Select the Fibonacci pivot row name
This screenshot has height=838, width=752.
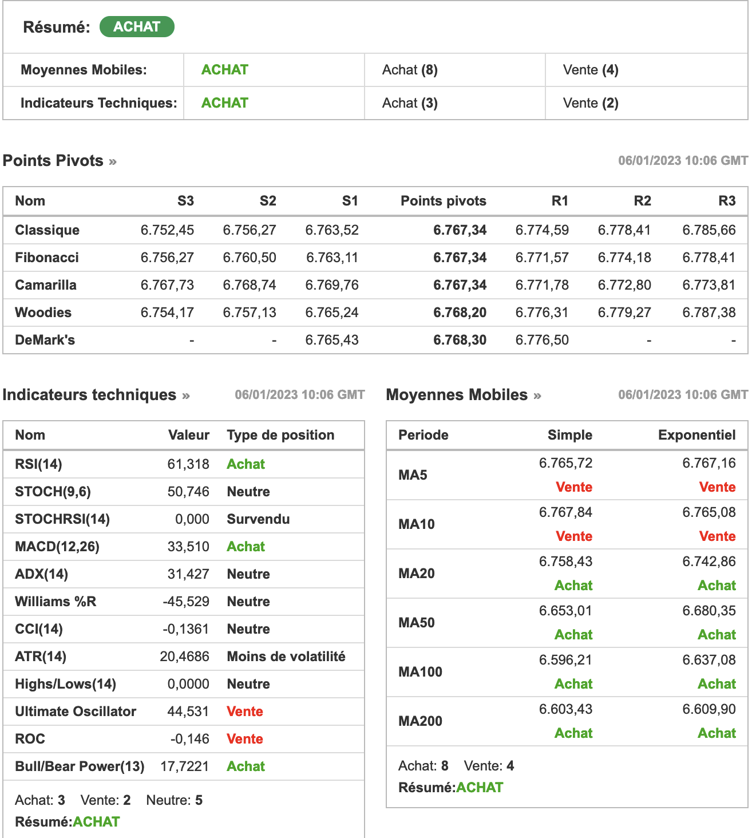[x=47, y=258]
